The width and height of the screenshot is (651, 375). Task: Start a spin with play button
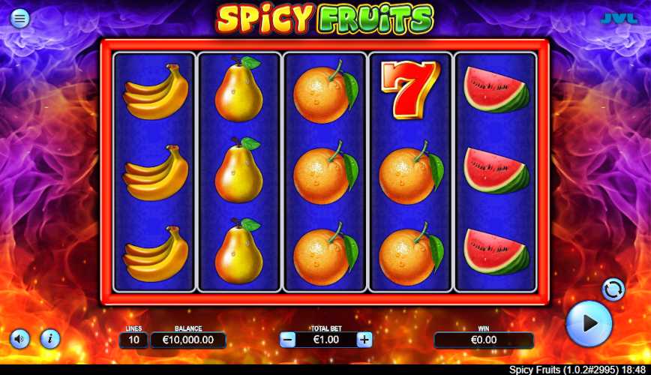589,323
